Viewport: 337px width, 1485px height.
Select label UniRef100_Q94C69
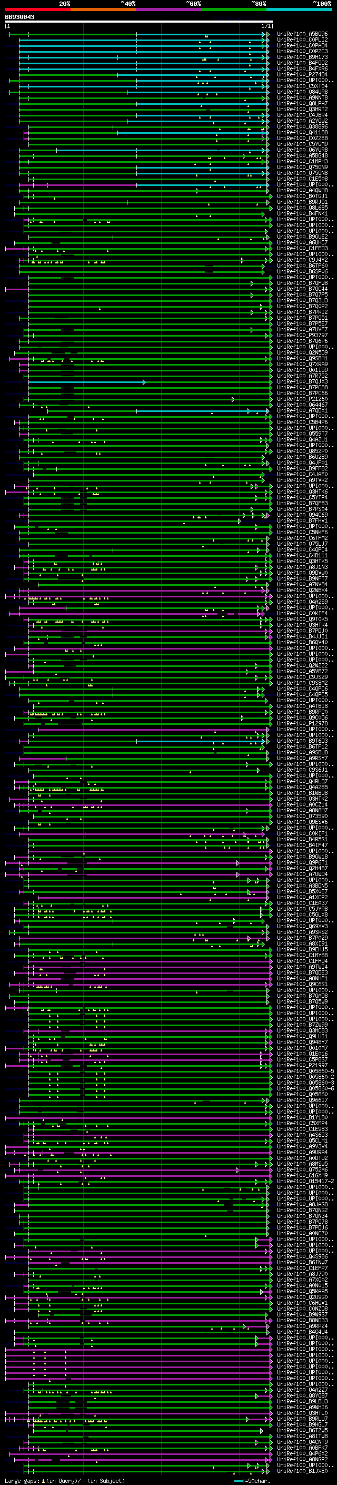click(302, 515)
